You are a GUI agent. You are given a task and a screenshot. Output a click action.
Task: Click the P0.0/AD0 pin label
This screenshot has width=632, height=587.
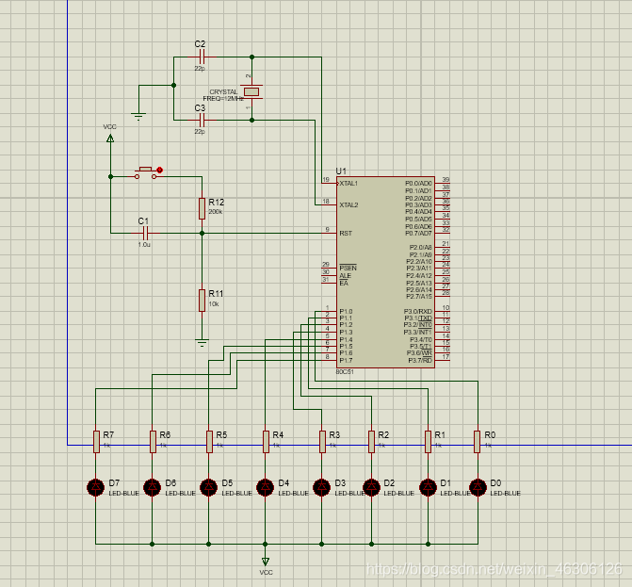pyautogui.click(x=418, y=184)
